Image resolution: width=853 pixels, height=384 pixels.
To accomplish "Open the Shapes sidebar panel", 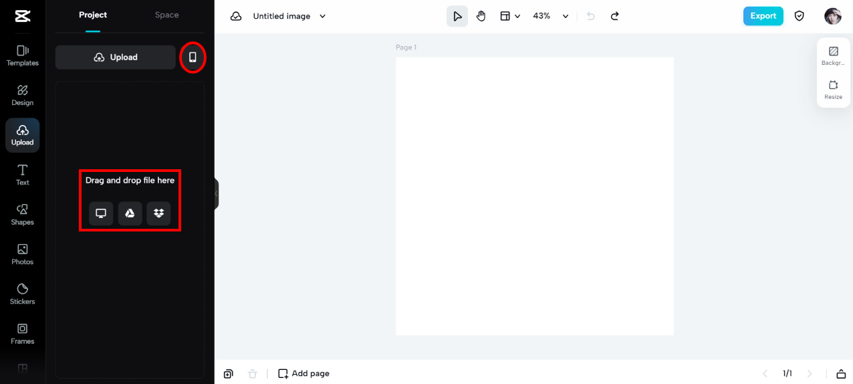I will click(x=23, y=215).
